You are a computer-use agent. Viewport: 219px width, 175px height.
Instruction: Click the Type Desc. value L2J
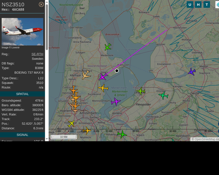(40, 78)
